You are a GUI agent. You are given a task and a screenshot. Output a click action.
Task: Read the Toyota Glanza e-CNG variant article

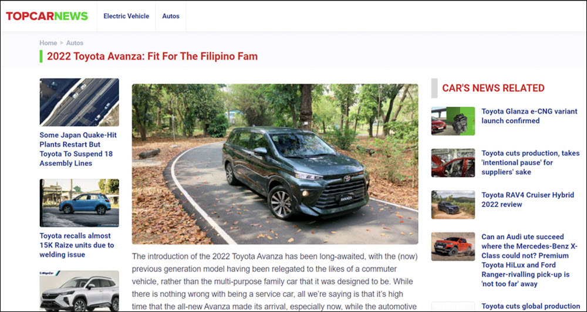[x=529, y=116]
